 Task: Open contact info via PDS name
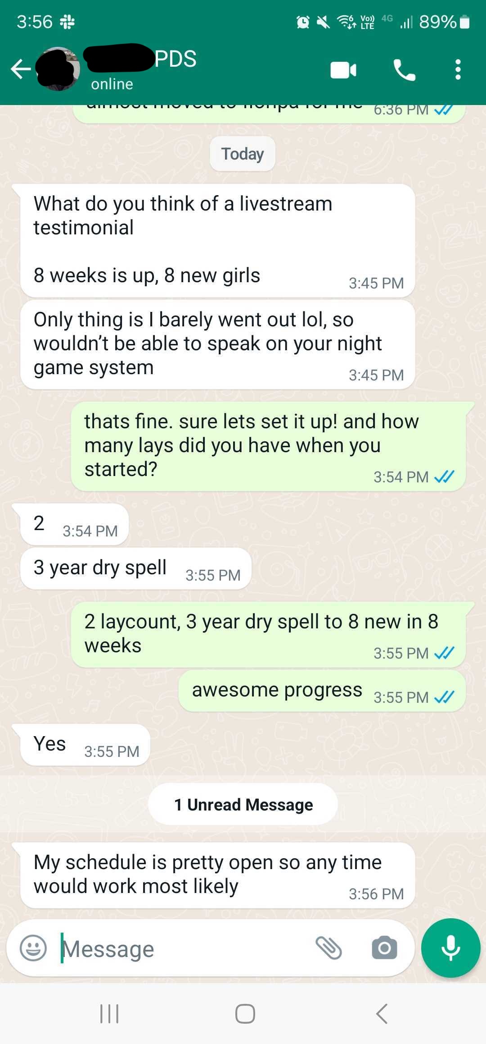(x=175, y=59)
